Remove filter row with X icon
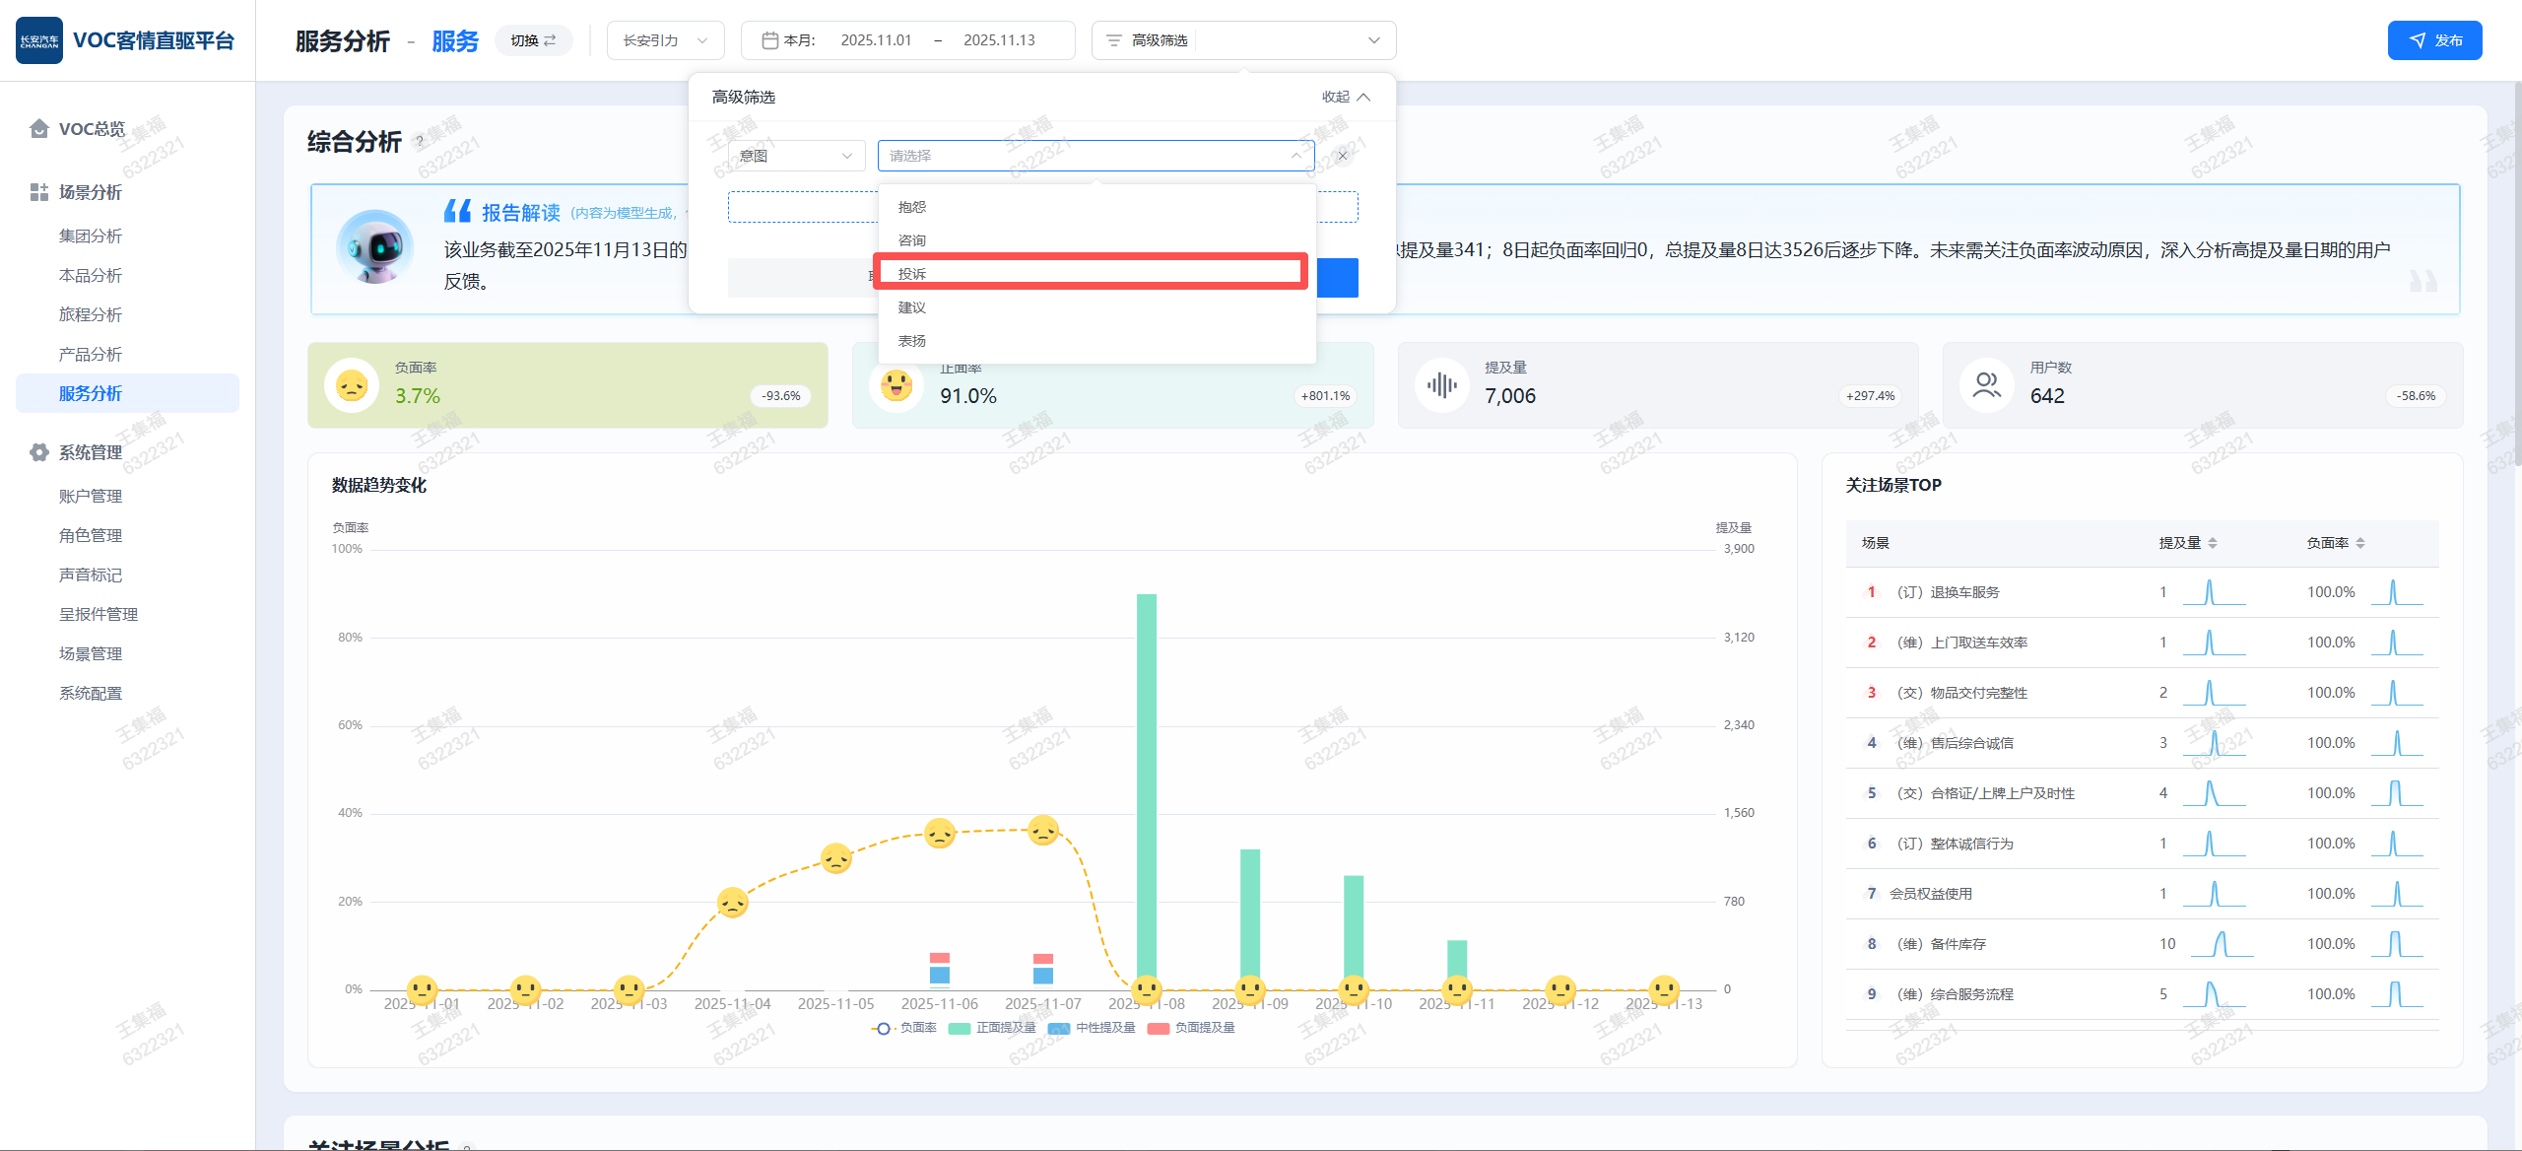Screen dimensions: 2522x1151 (x=1342, y=156)
